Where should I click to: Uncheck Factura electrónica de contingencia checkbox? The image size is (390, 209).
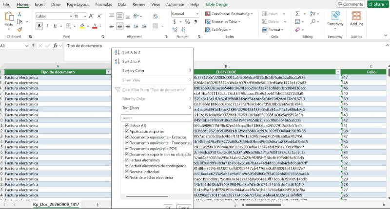coord(127,166)
